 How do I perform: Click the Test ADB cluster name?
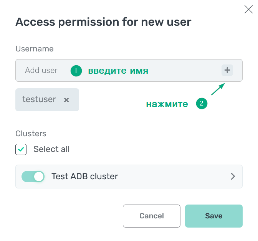pos(84,177)
